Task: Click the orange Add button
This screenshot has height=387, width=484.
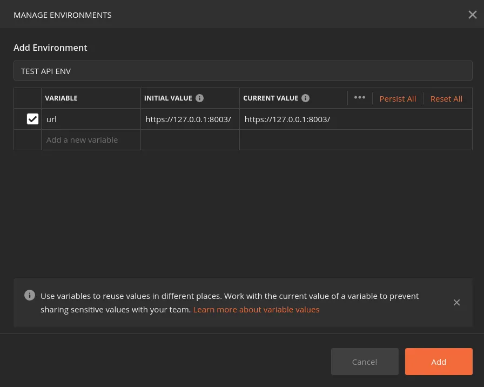Action: click(439, 362)
